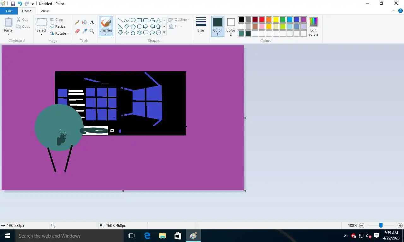The width and height of the screenshot is (404, 242).
Task: Choose the Rounded rectangular callout shape
Action: (146, 33)
